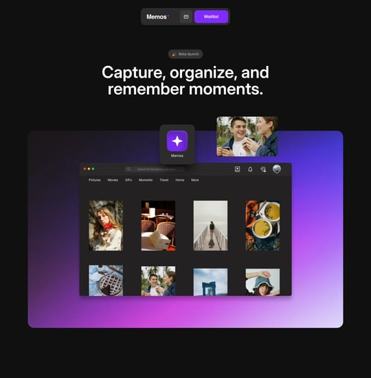This screenshot has height=378, width=371.
Task: Open the cafe chairs photo
Action: pos(158,225)
